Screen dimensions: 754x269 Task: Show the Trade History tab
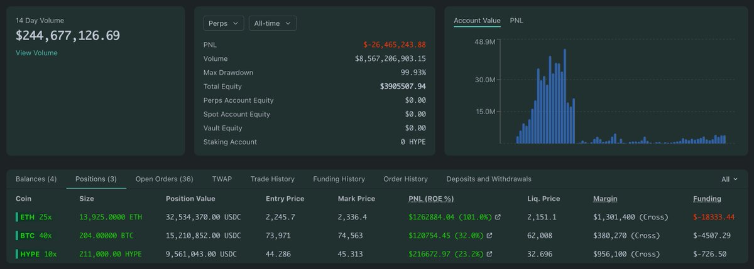(x=272, y=179)
